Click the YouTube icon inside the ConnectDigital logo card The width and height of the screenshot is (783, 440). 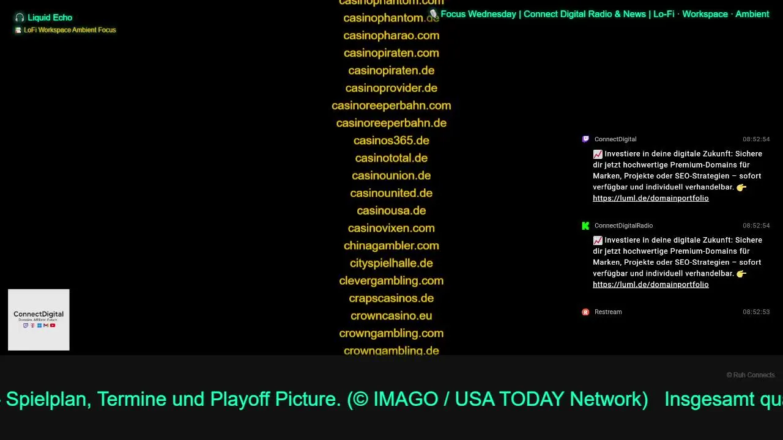point(53,325)
